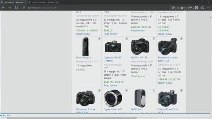Add Olympus Air A01 to shortlist
The height and width of the screenshot is (119, 212).
click(127, 90)
